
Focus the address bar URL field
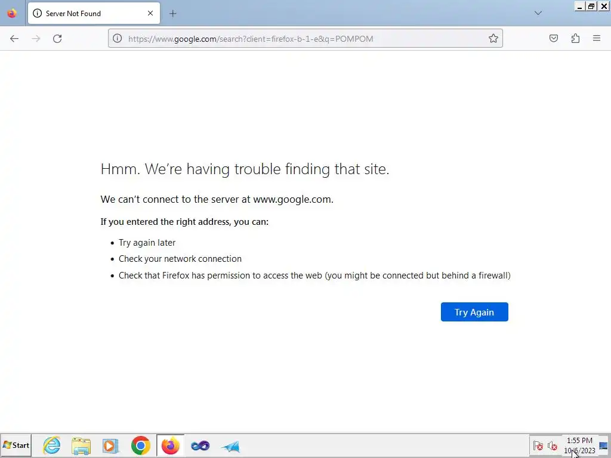click(305, 39)
